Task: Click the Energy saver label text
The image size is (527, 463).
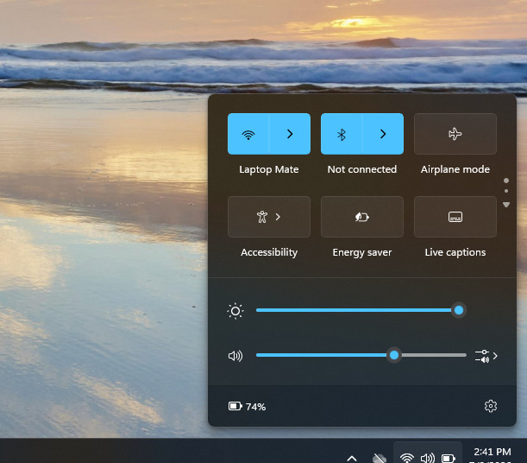Action: [362, 252]
